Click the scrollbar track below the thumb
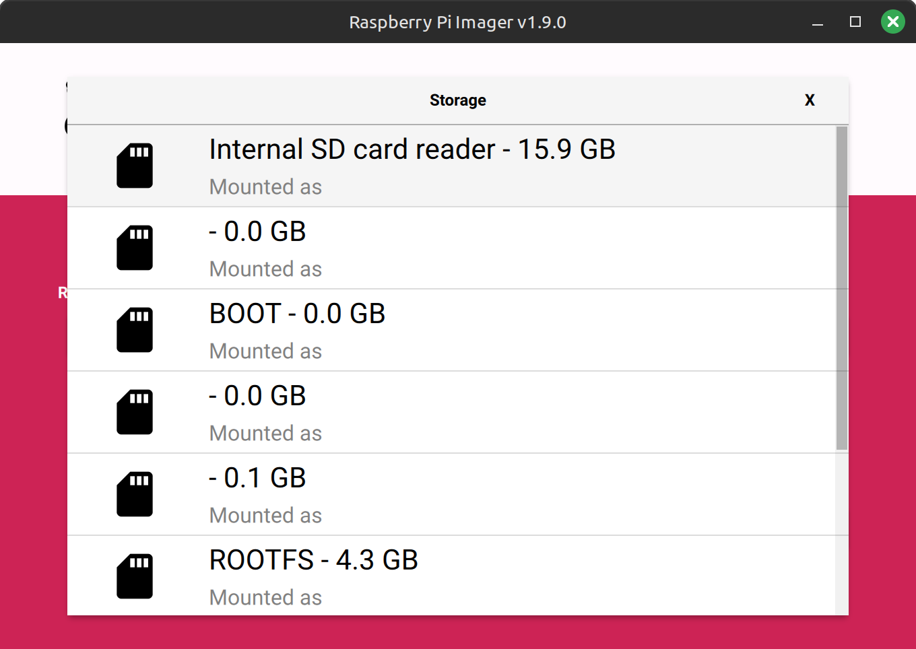916x649 pixels. click(842, 532)
